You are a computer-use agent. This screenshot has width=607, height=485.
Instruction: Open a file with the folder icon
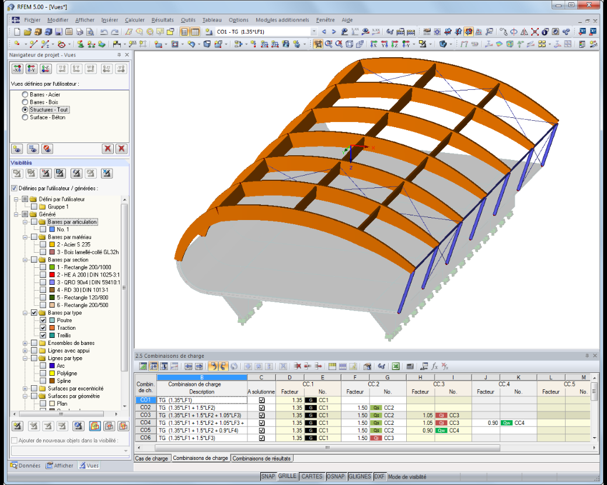point(27,32)
